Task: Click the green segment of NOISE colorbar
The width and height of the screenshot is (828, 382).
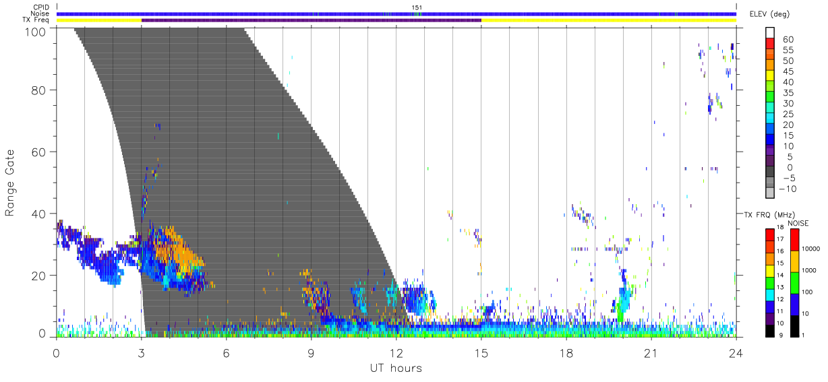Action: pos(794,282)
